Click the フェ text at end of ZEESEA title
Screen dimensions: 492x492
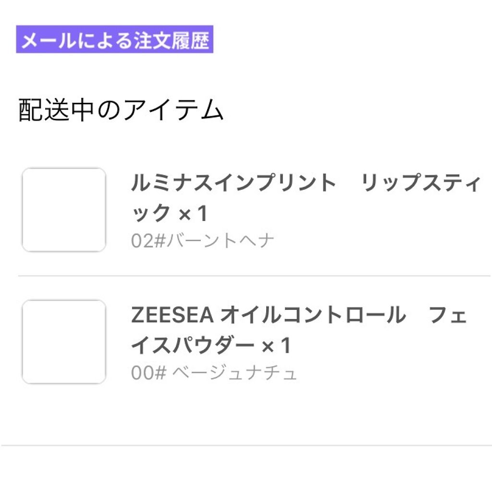[x=447, y=316]
